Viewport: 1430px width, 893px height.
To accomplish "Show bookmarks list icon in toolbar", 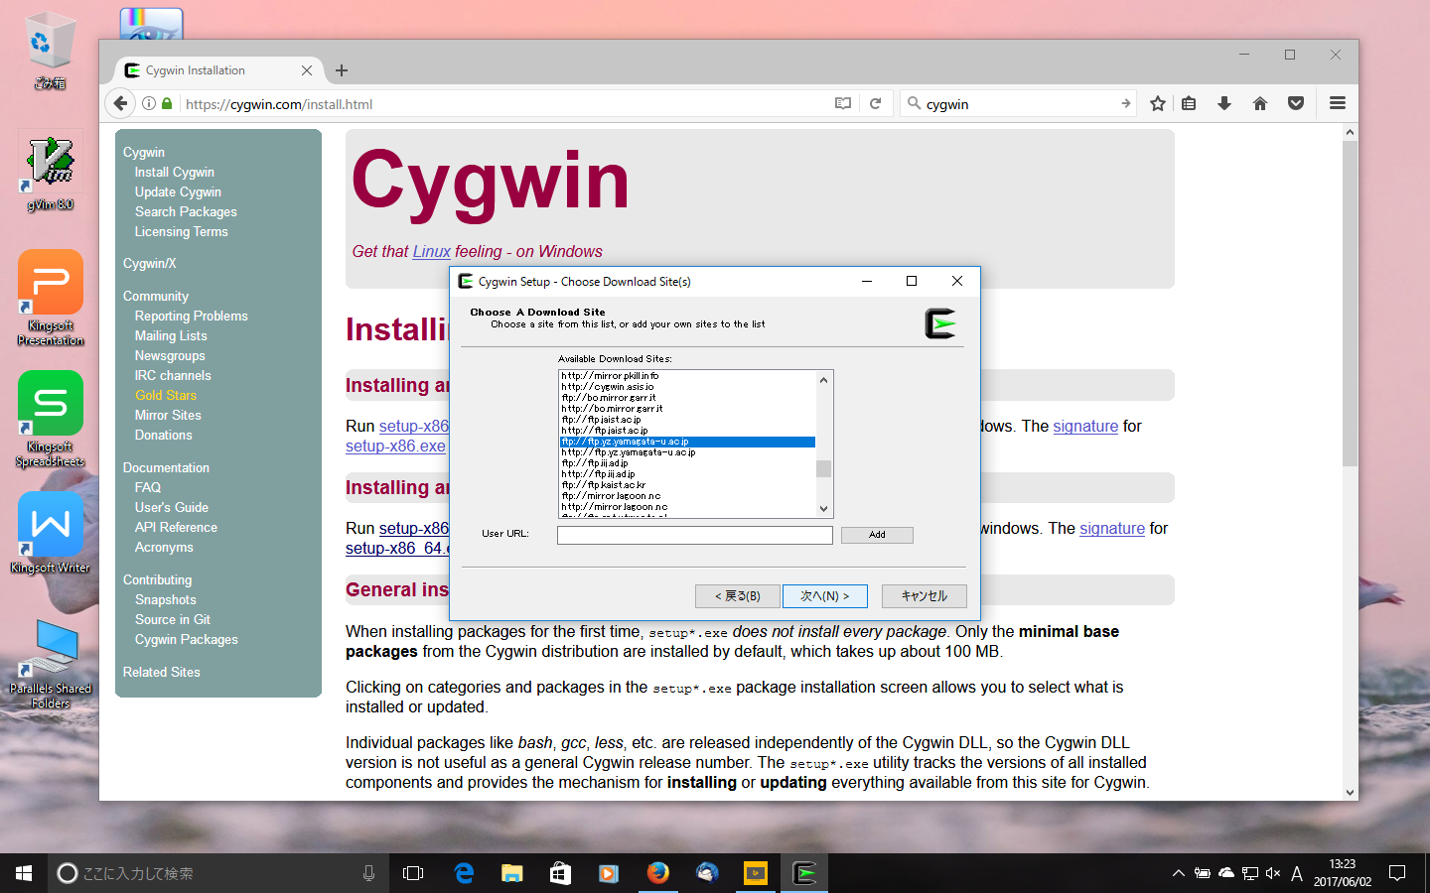I will [x=1189, y=103].
